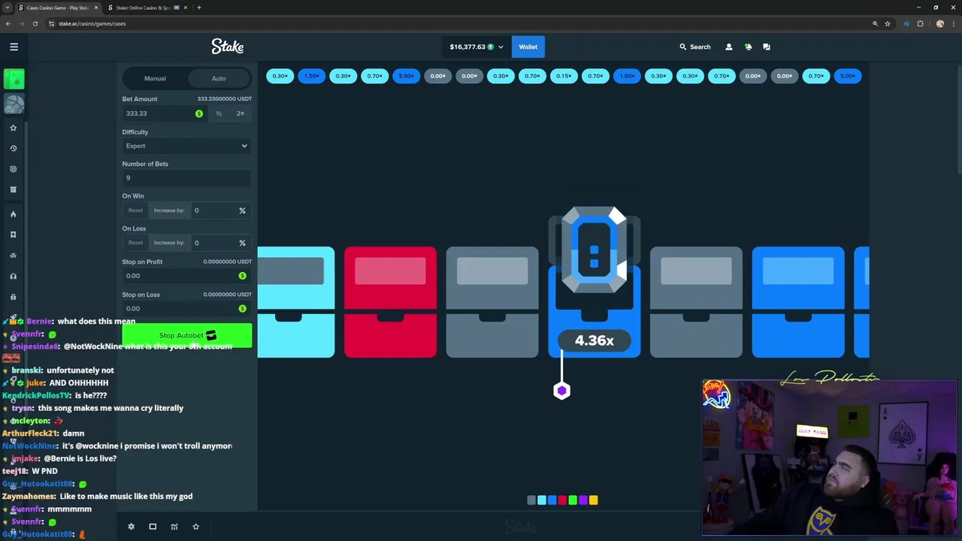Expand the balance currency dropdown
Viewport: 962px width, 541px height.
click(x=500, y=47)
